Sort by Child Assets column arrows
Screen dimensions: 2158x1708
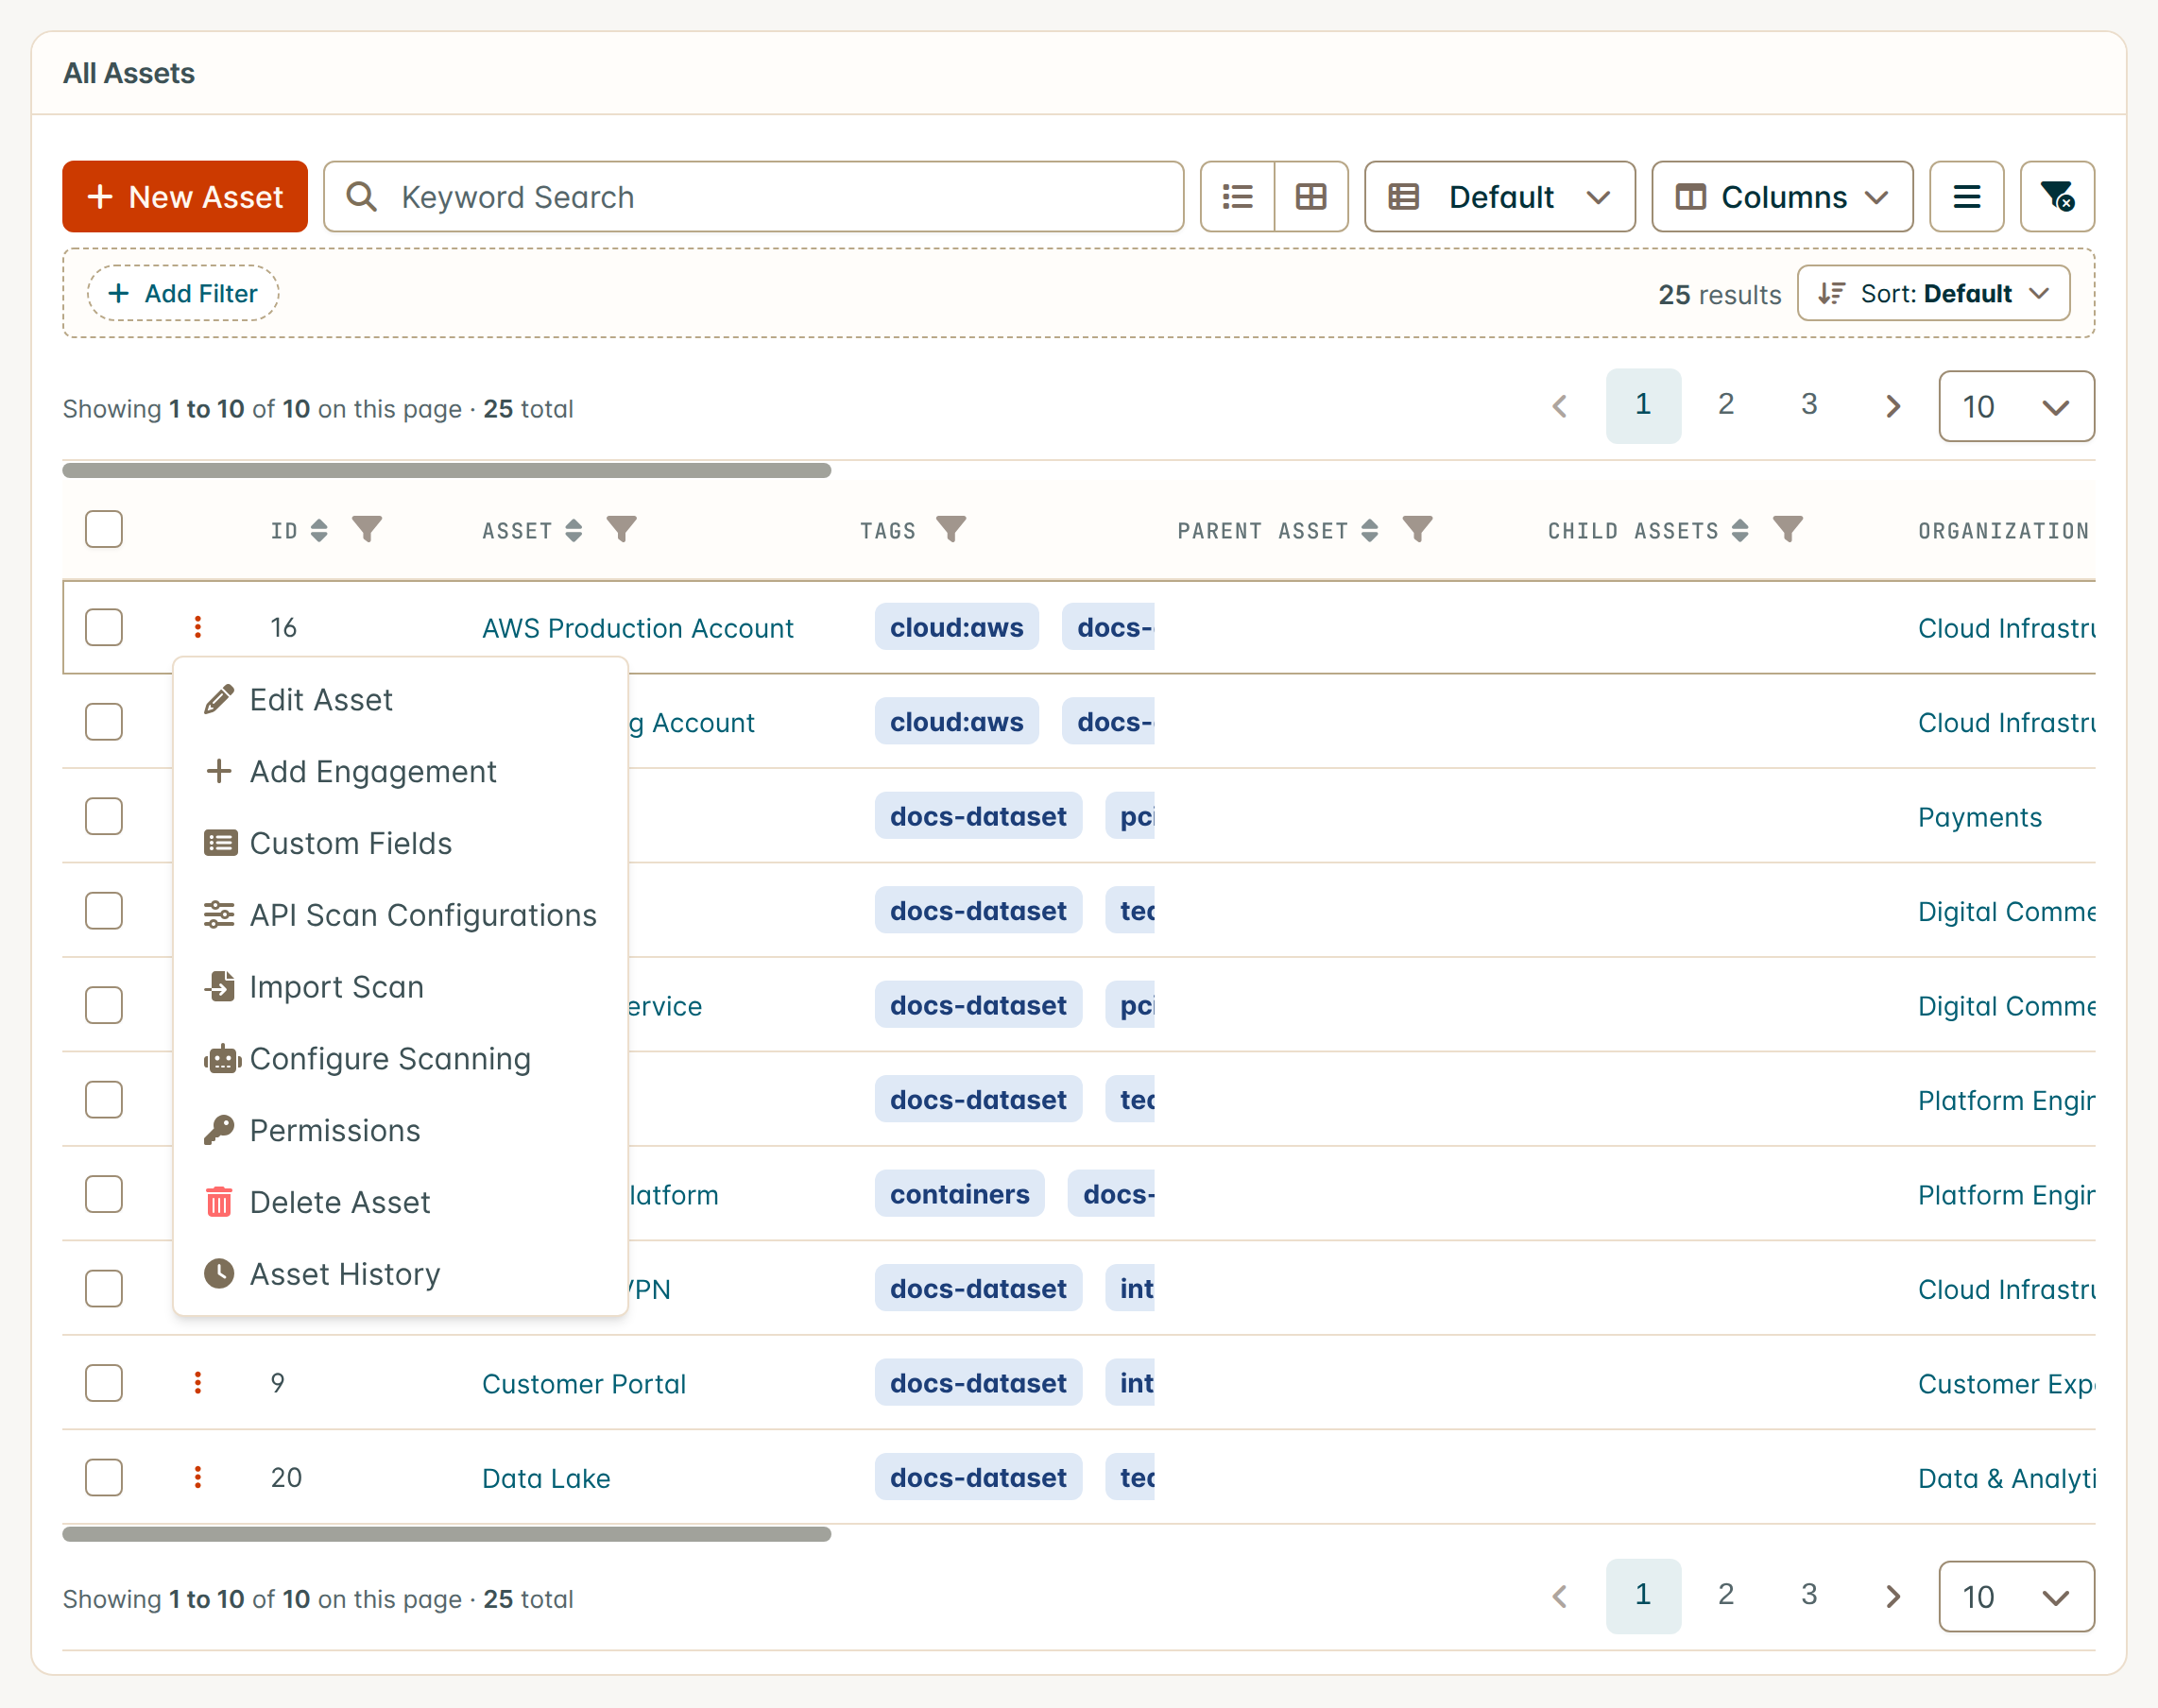click(x=1740, y=530)
